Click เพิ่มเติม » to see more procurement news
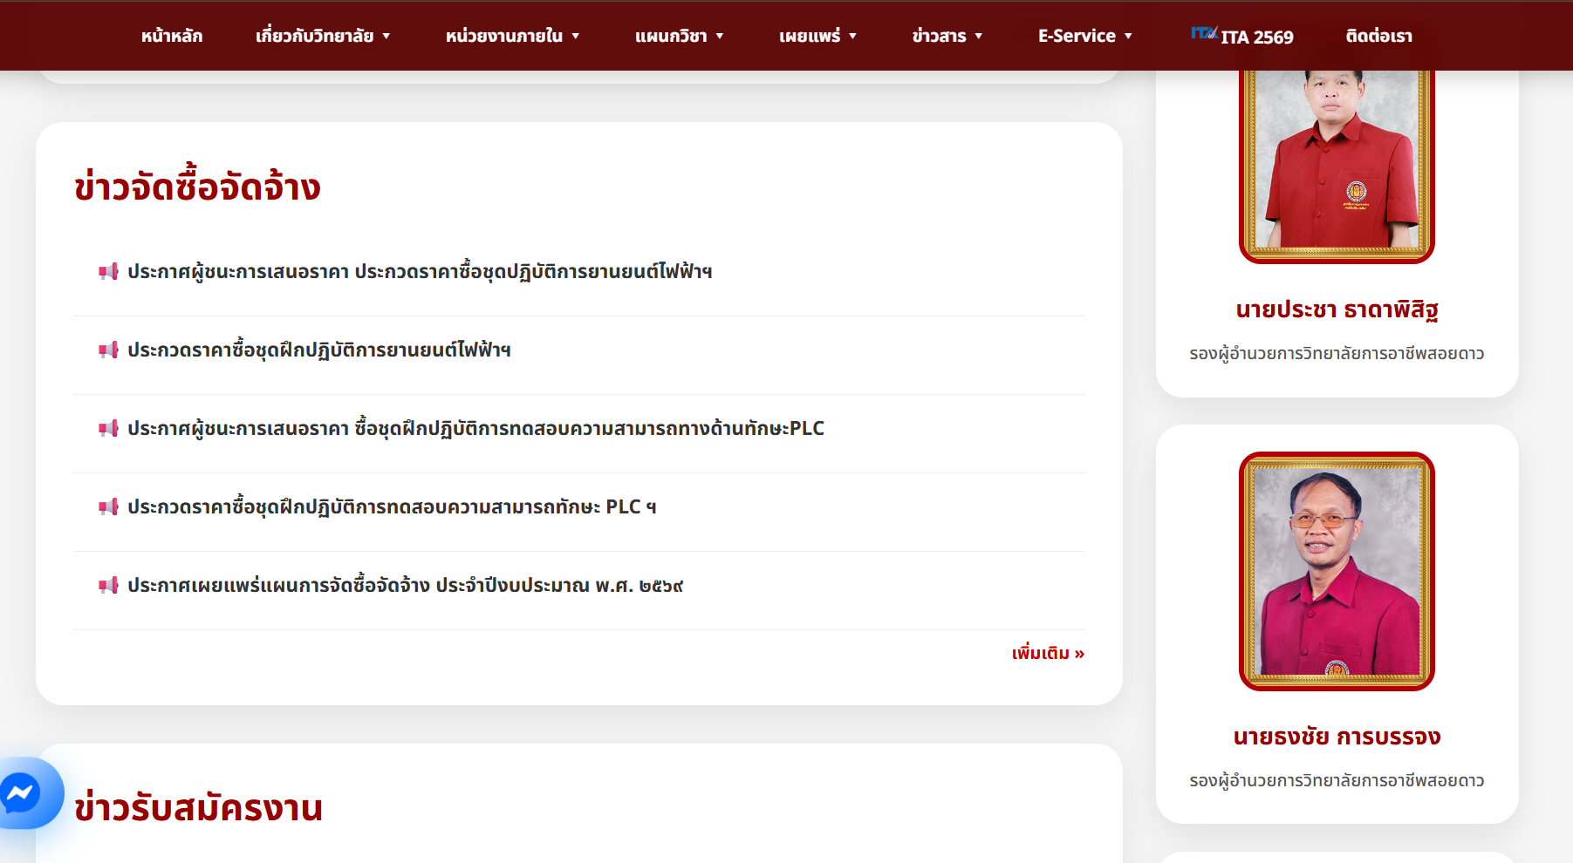This screenshot has height=863, width=1573. pos(1048,653)
